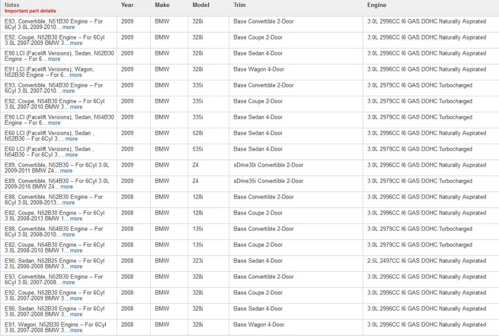
Task: Show more notes for 2009 535i row
Action: (x=71, y=155)
